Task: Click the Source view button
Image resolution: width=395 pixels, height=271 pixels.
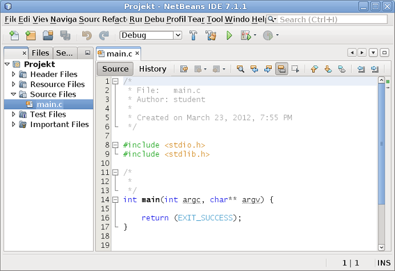Action: pos(115,69)
